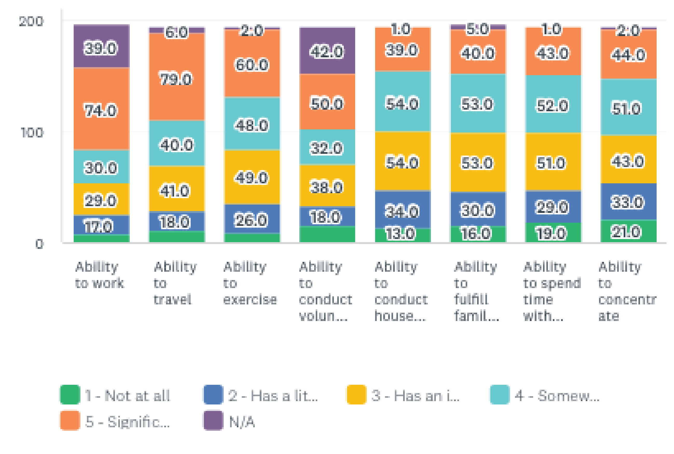Select the orange 44.0 segment in the concentrate bar

click(x=628, y=54)
